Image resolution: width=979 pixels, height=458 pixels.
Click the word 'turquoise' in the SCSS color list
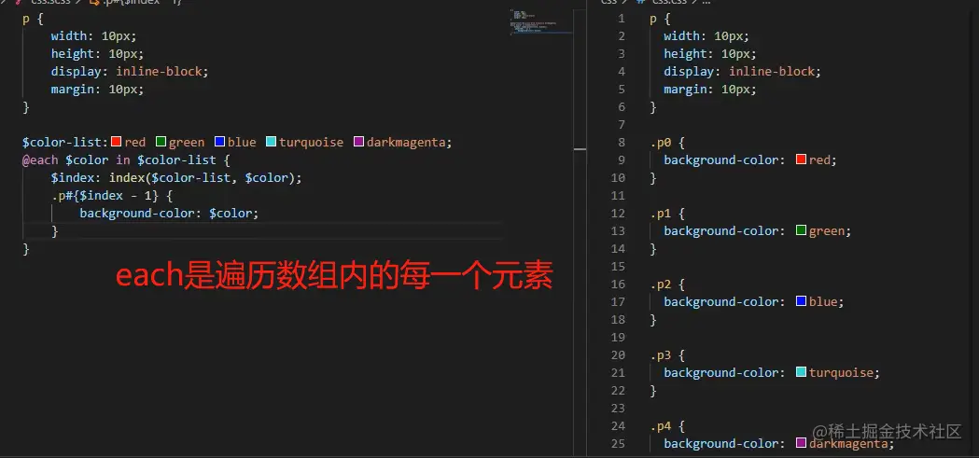(311, 143)
